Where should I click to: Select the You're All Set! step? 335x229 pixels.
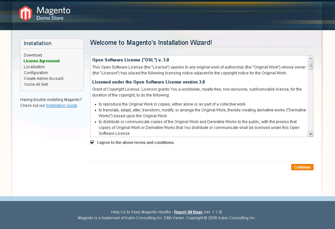36,84
